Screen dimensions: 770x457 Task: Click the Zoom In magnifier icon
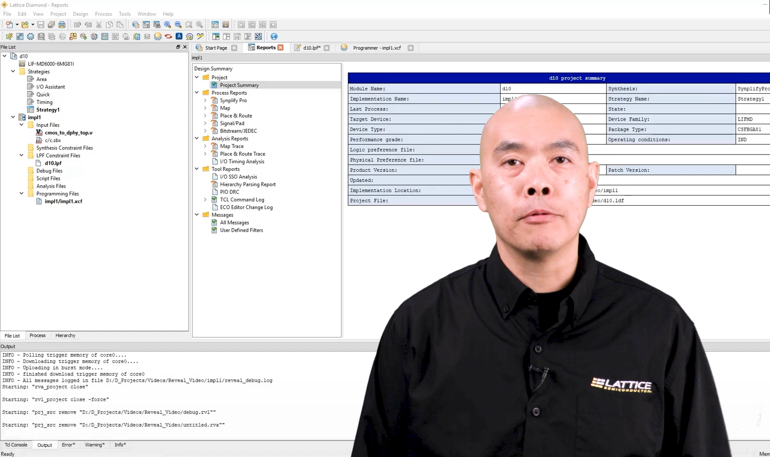coord(167,25)
